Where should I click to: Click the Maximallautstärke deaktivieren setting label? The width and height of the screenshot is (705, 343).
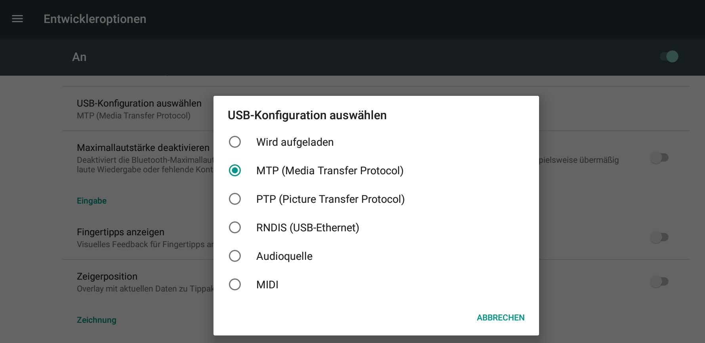point(143,148)
